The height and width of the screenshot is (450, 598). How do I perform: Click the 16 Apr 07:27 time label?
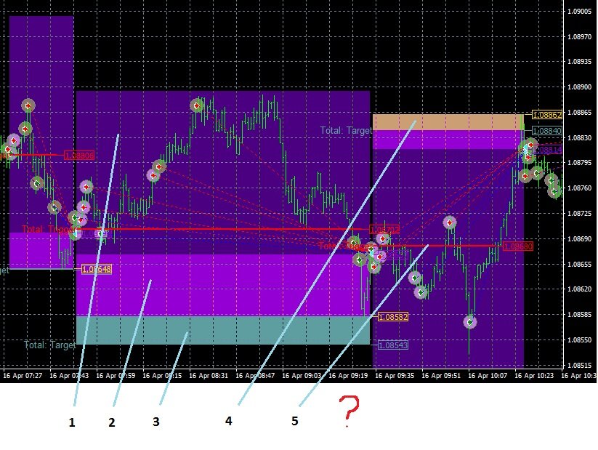click(x=23, y=376)
